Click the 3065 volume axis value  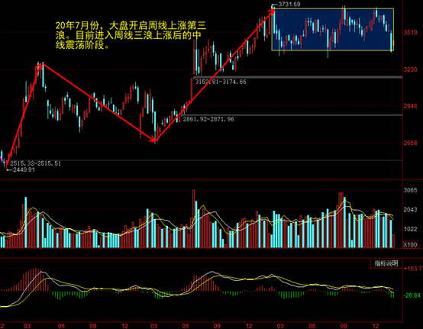pos(410,190)
